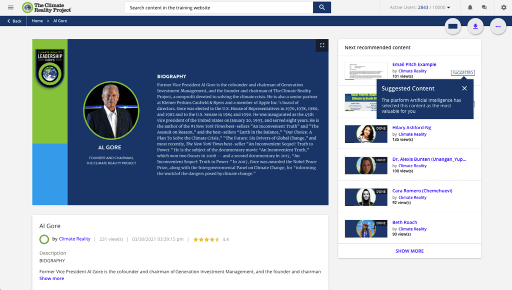Click the search magnifier button

(321, 7)
